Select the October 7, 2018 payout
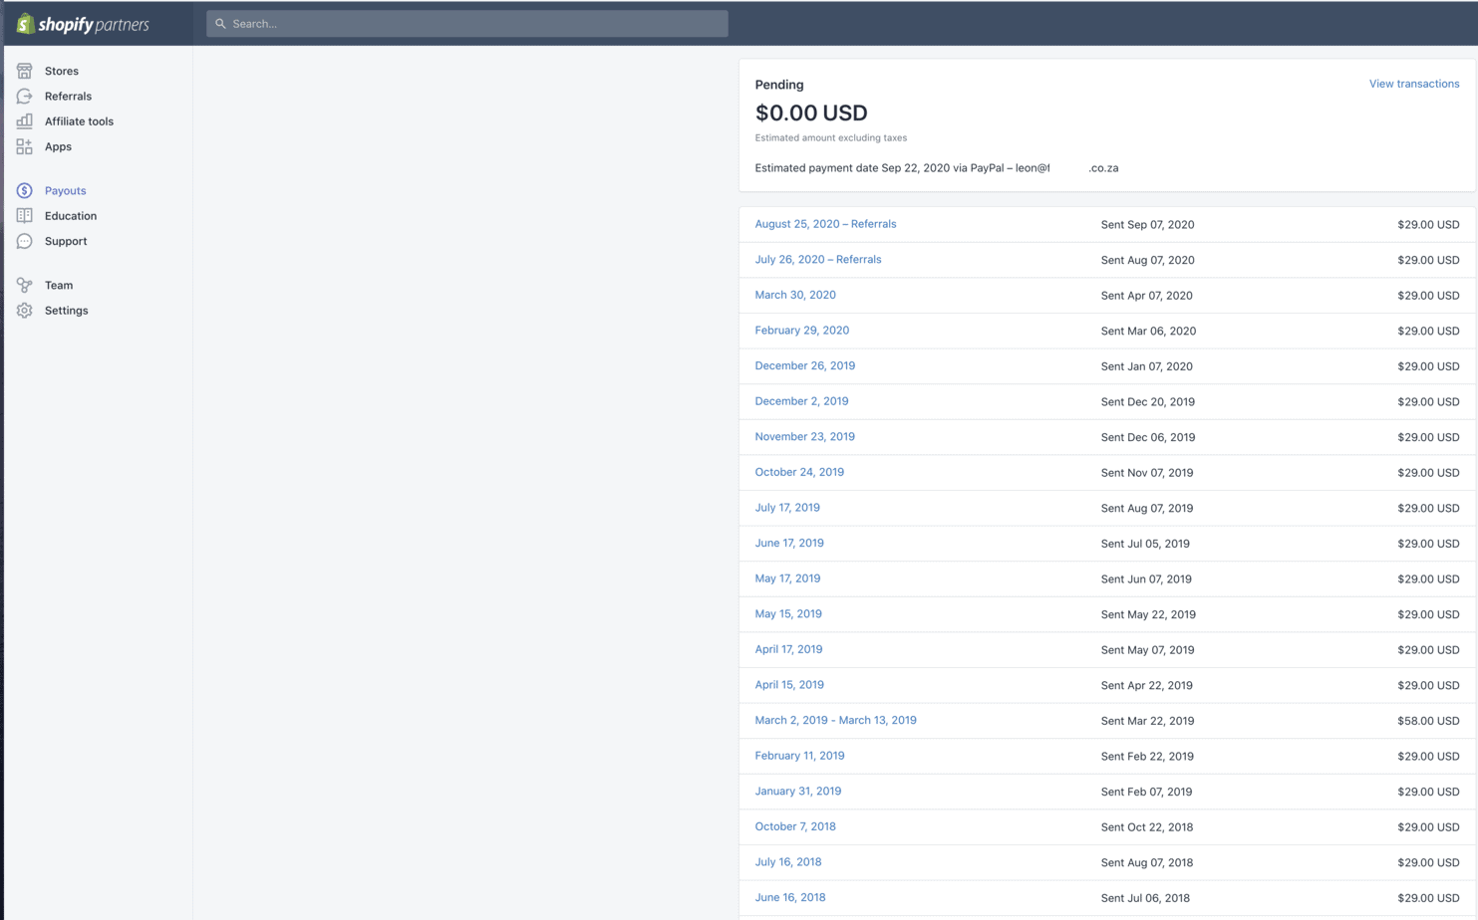The width and height of the screenshot is (1478, 920). [795, 826]
